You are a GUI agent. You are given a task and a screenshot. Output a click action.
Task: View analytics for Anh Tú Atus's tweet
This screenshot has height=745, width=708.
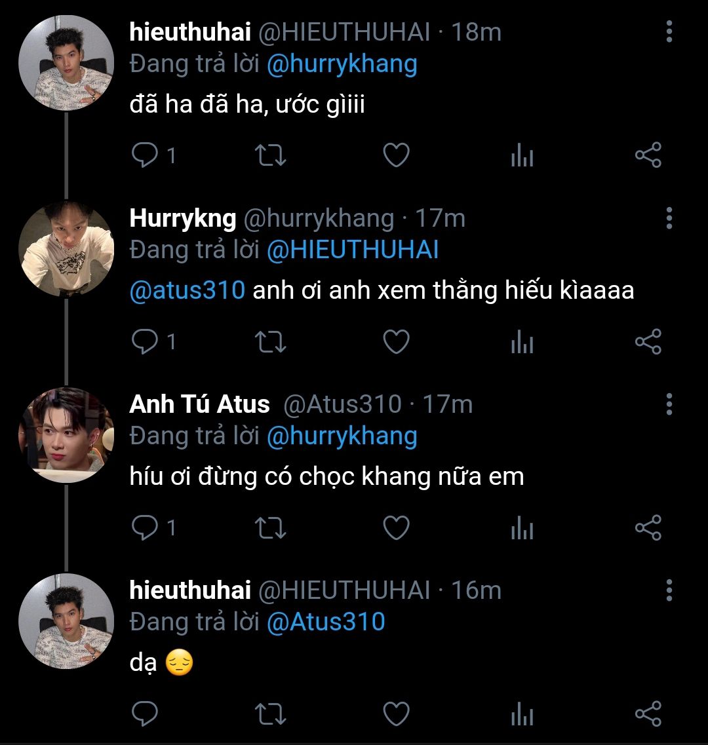point(522,528)
